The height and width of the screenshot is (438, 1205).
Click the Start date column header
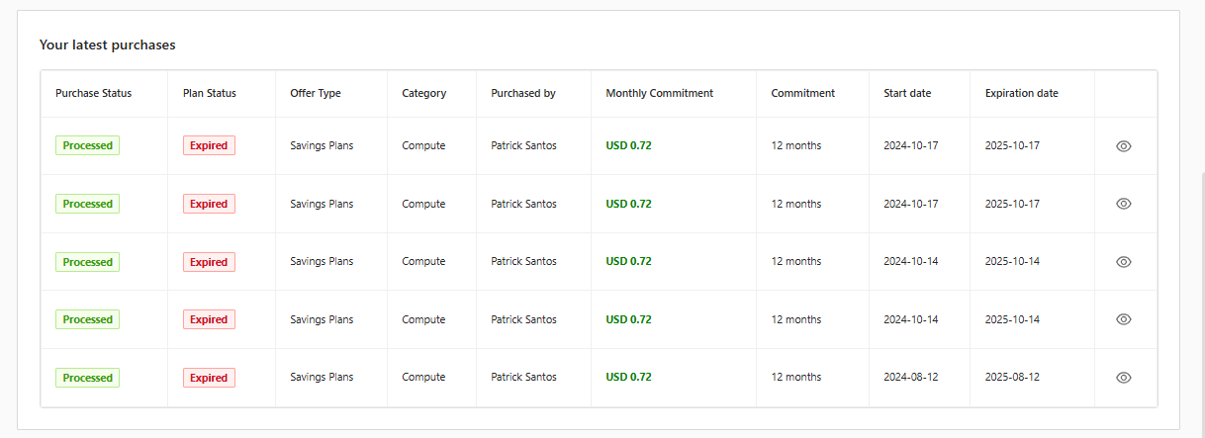coord(907,93)
